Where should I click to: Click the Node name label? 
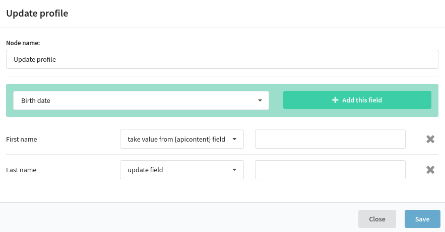(23, 43)
